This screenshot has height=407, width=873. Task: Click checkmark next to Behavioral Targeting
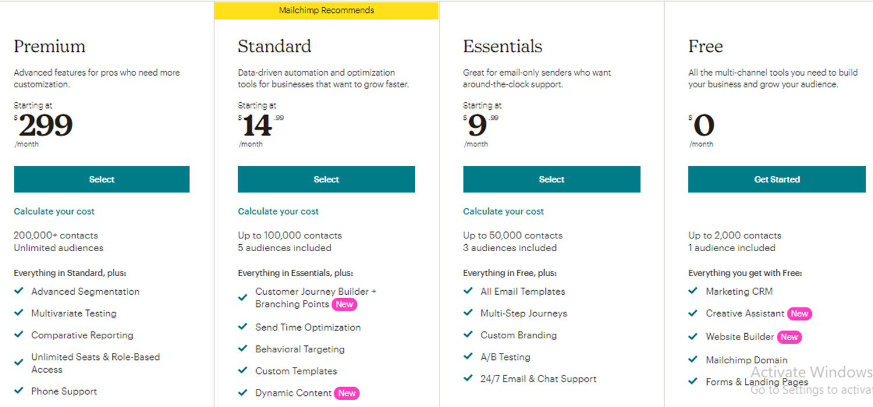pyautogui.click(x=243, y=349)
